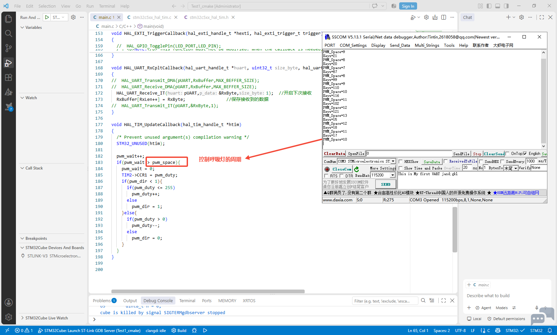Viewport: 557px width, 335px height.
Task: Click the SEND button in SSCOM
Action: point(386,184)
